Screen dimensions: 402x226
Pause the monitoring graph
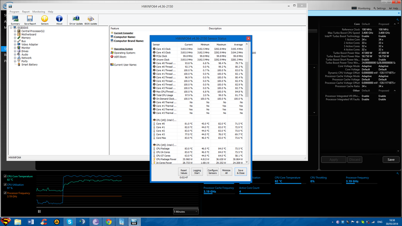39,212
